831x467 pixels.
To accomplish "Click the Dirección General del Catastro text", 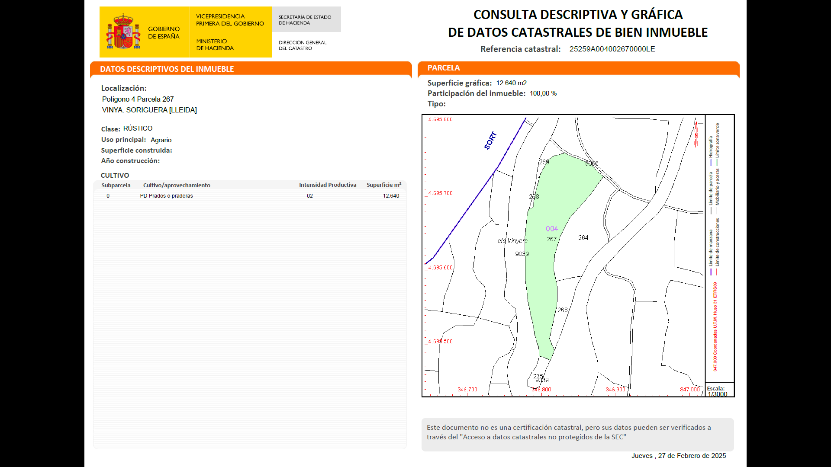I will coord(303,45).
